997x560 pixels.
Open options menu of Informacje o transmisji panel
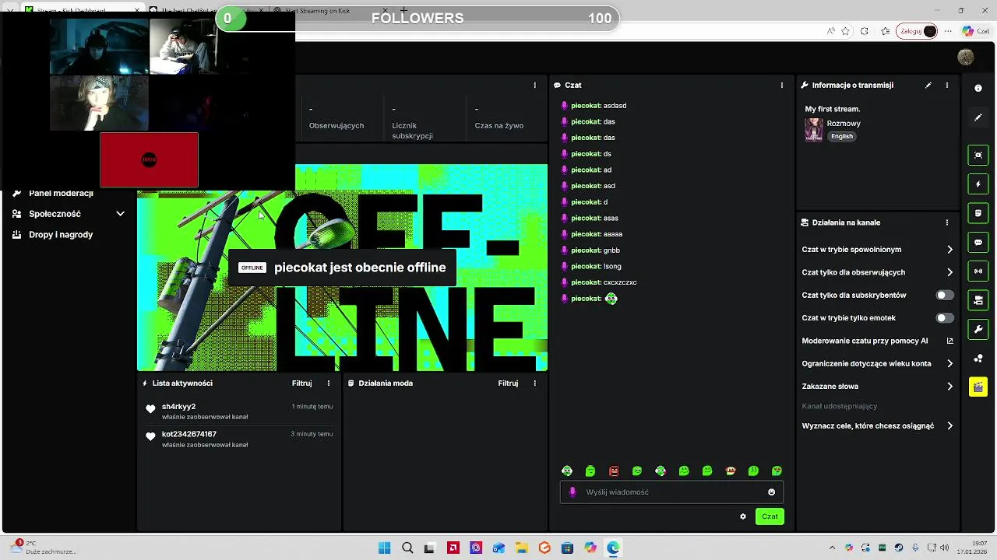[x=947, y=85]
